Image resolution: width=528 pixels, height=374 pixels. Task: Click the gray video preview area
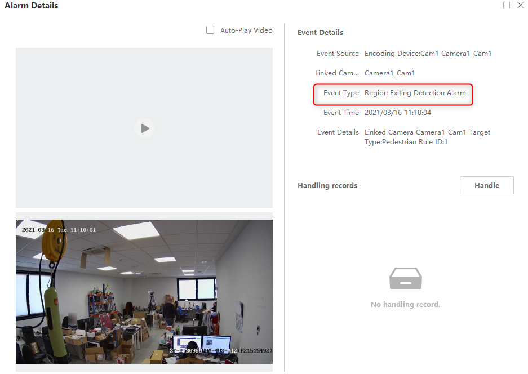pyautogui.click(x=144, y=128)
